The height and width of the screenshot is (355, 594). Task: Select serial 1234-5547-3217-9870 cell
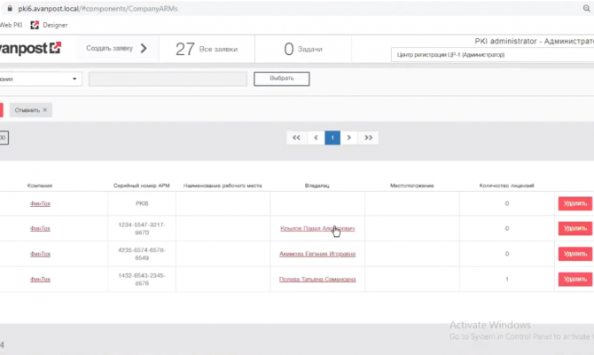pos(142,228)
